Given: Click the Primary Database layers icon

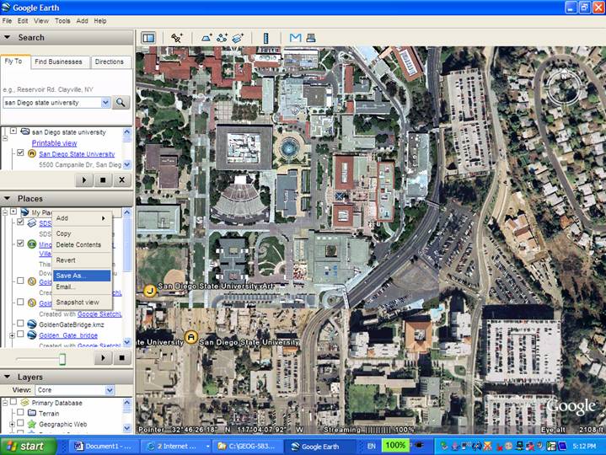Looking at the screenshot, I should click(24, 403).
